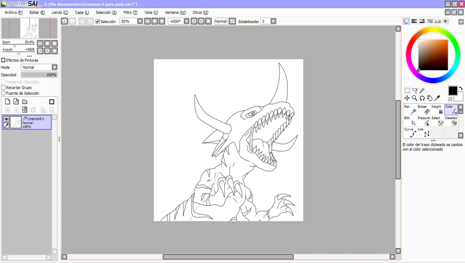The height and width of the screenshot is (263, 465).
Task: Show the swatches grid panel
Action: [438, 21]
